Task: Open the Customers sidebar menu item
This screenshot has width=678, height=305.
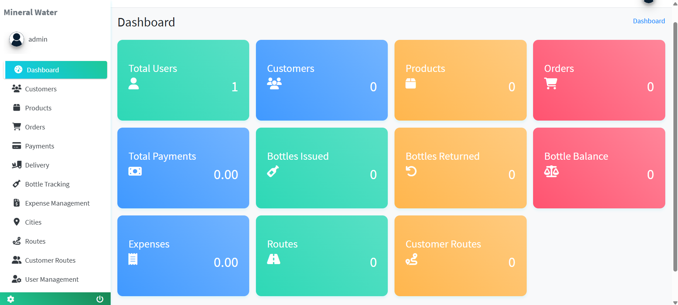Action: (x=55, y=89)
